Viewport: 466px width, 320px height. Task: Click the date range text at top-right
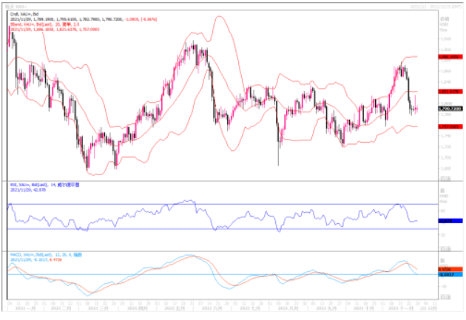[435, 6]
